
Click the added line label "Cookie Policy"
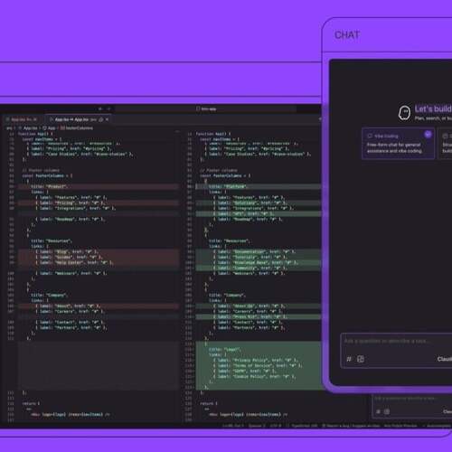pyautogui.click(x=258, y=376)
